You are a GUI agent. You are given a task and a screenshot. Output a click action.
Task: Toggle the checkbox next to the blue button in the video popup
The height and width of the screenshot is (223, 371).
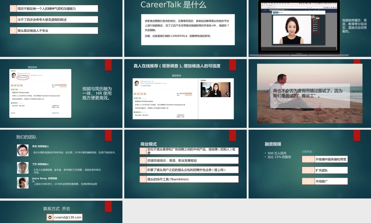[x=280, y=12]
